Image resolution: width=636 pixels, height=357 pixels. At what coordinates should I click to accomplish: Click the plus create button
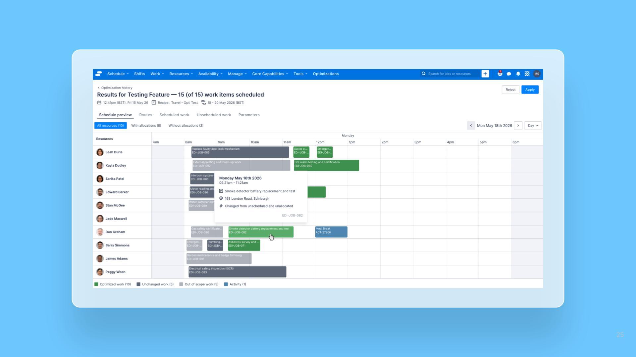[485, 74]
